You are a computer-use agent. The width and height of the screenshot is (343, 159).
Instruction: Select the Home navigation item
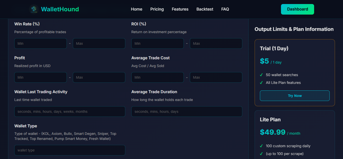[x=136, y=9]
